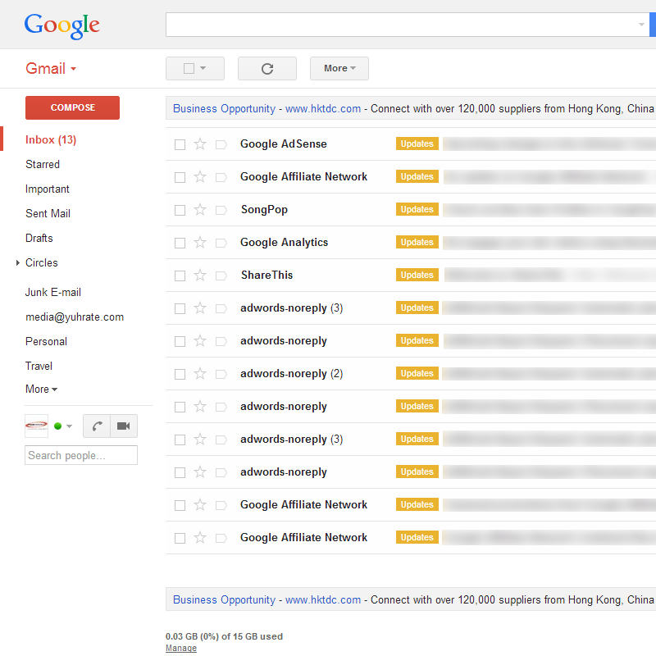
Task: Star the adwords-noreply (2) email
Action: pyautogui.click(x=200, y=374)
